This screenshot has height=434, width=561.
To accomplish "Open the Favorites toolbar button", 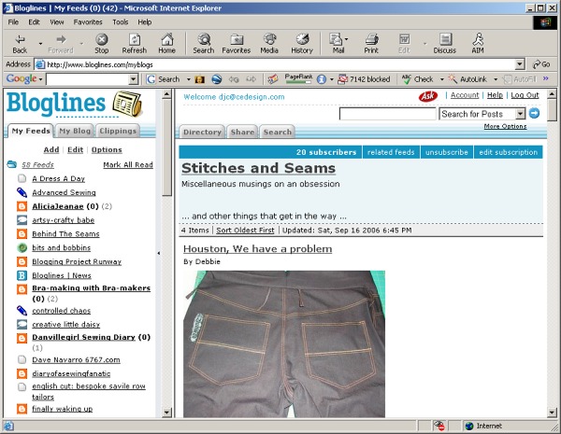I will [236, 43].
